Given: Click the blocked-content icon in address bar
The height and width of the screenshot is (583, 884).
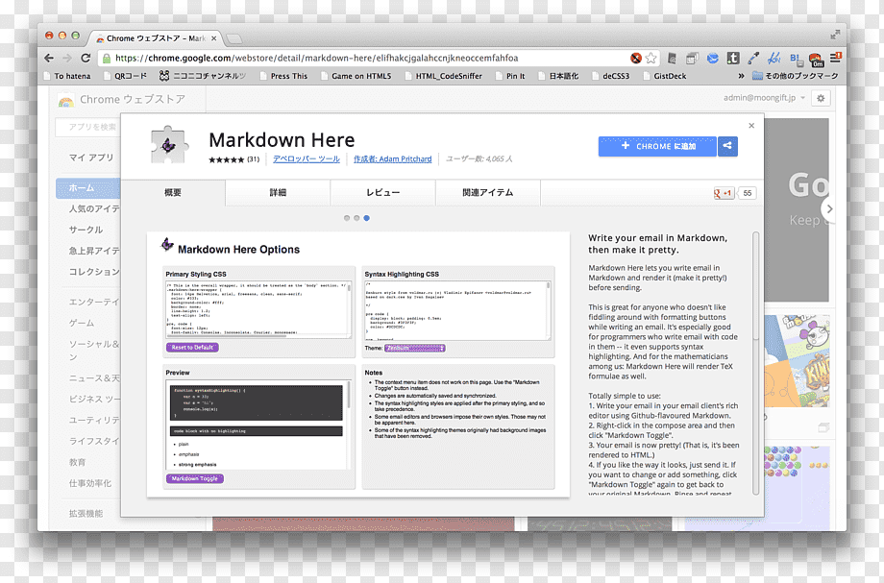Looking at the screenshot, I should pyautogui.click(x=636, y=58).
